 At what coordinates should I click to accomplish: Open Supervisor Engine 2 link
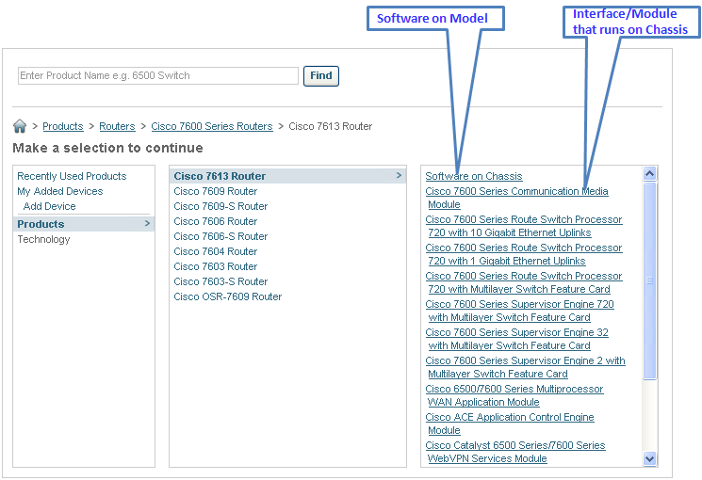coord(525,367)
